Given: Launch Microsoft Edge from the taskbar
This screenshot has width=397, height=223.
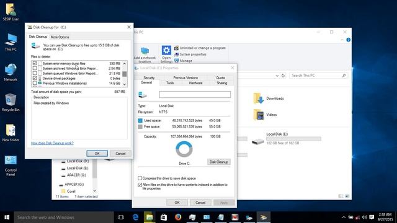Looking at the screenshot, I should 135,217.
